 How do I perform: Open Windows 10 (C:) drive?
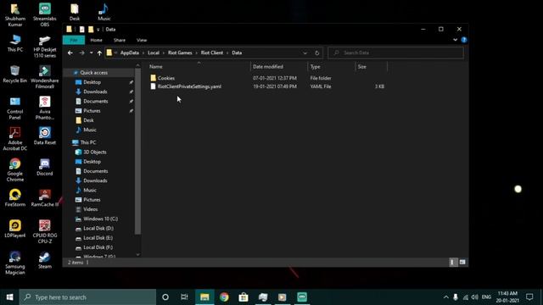(x=100, y=219)
